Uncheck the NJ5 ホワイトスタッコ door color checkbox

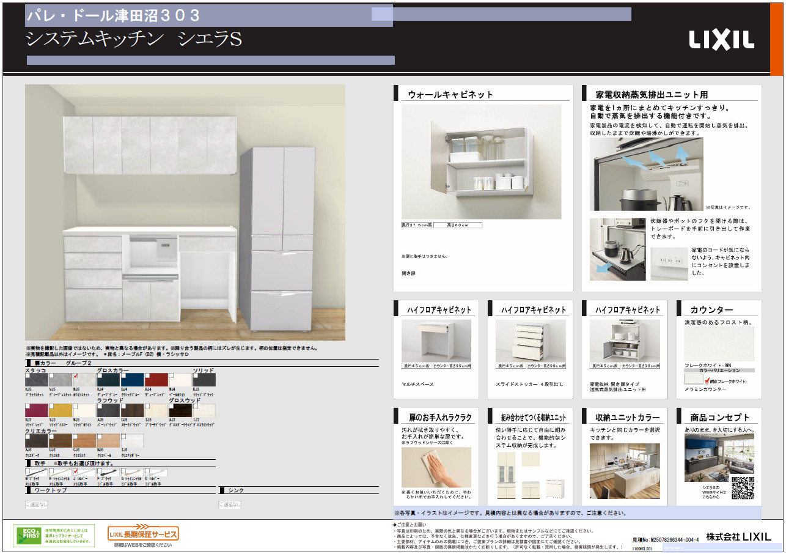point(76,376)
